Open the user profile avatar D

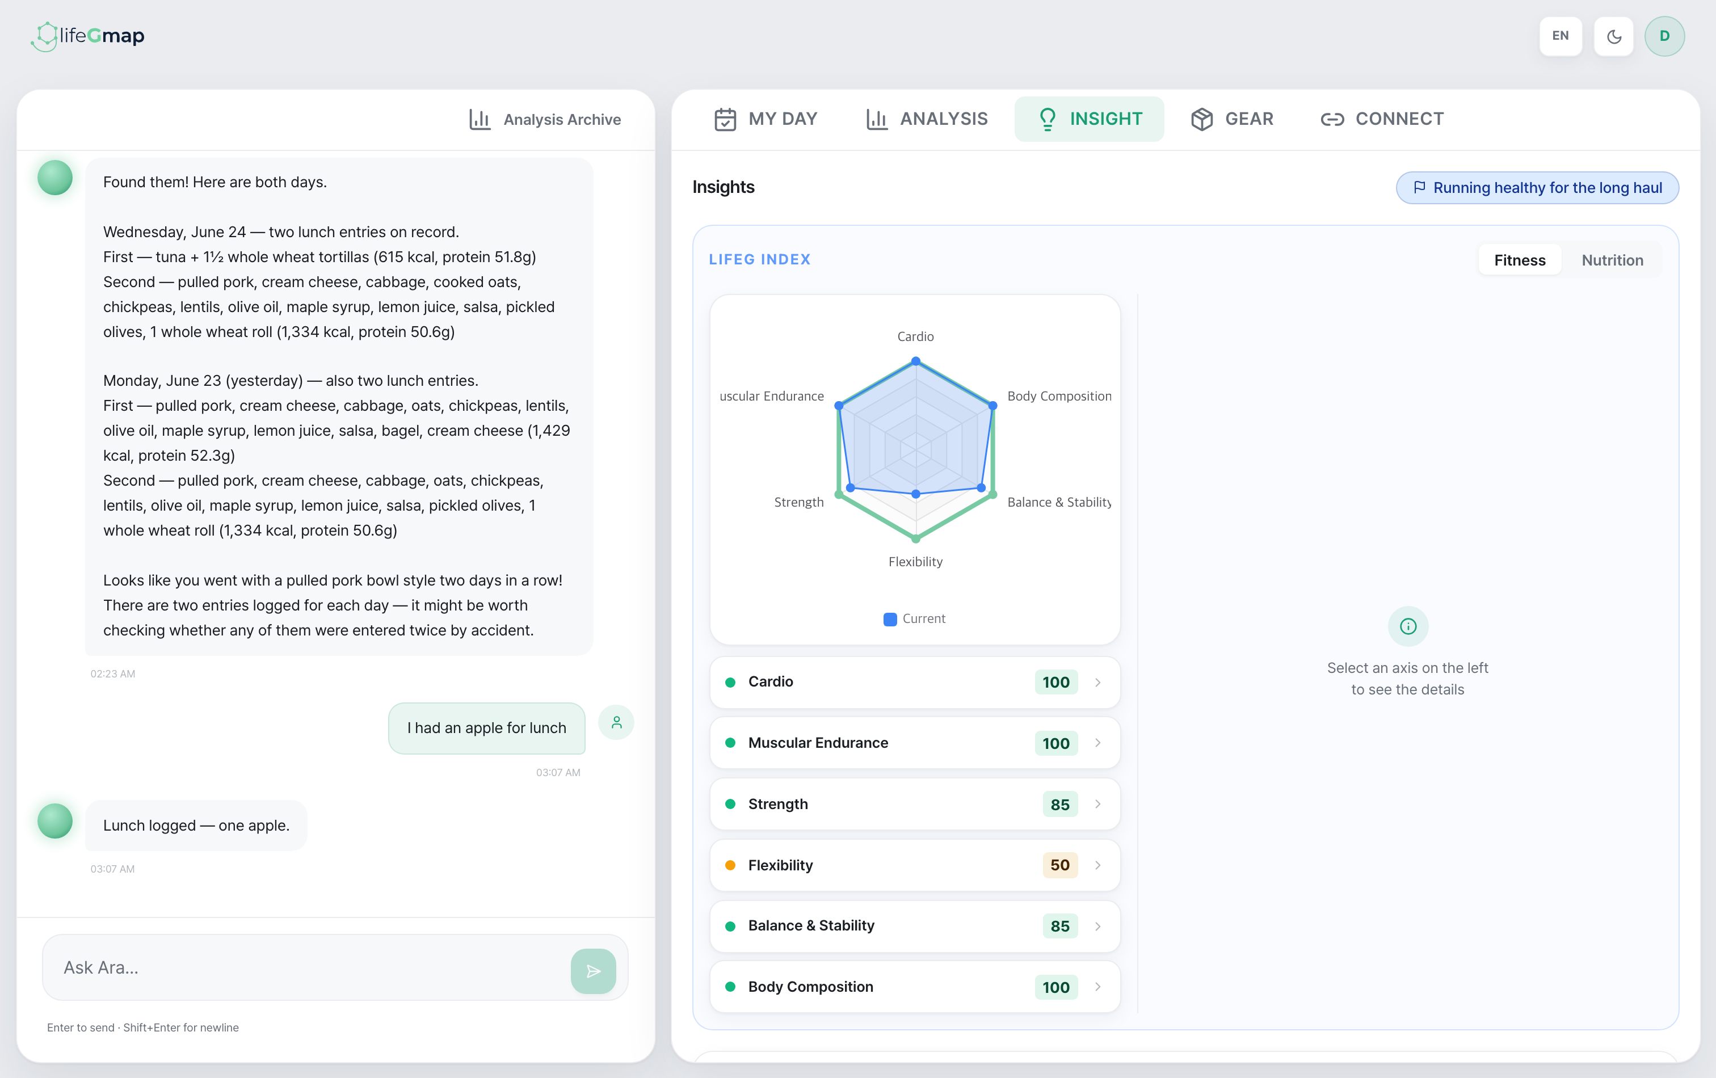point(1664,36)
